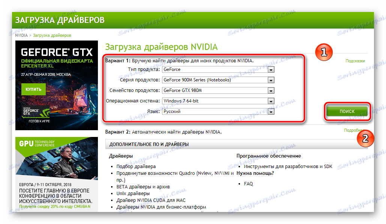This screenshot has width=386, height=224.
Task: Open the 'Тип продукта' dropdown
Action: click(x=271, y=69)
